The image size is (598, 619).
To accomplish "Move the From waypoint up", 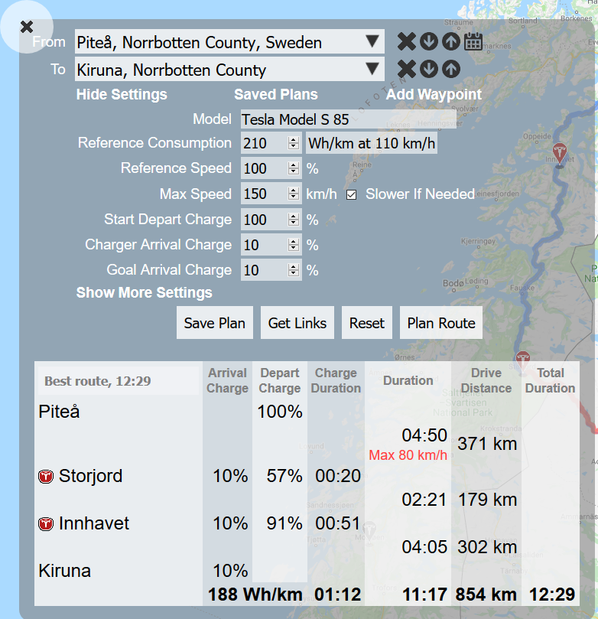I will [x=451, y=41].
